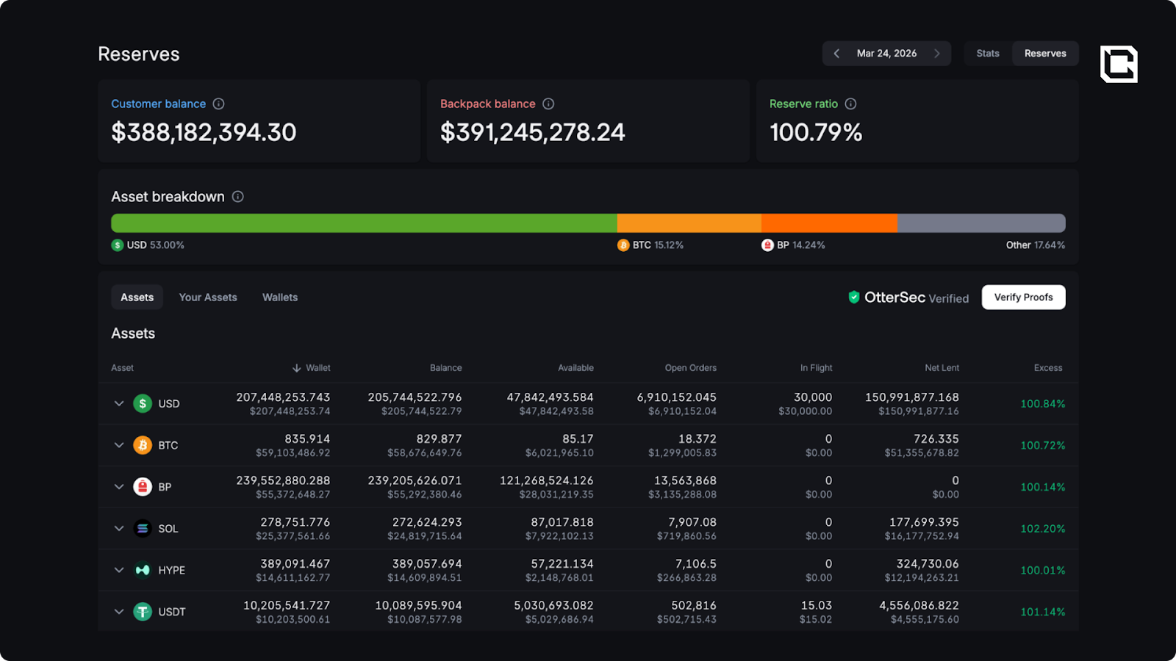Select the Wallets tab
1176x661 pixels.
pos(280,297)
